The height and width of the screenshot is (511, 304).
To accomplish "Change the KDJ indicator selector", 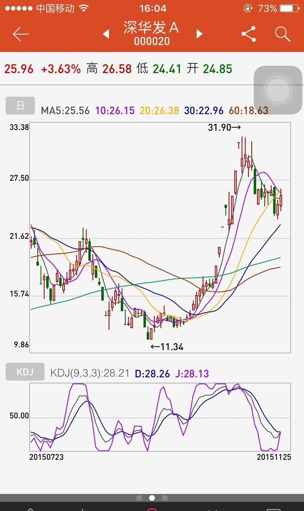I will pos(25,372).
